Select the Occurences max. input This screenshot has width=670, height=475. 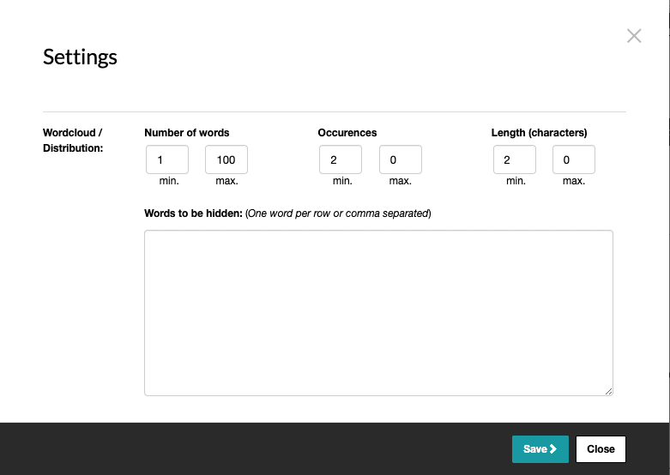pos(401,159)
